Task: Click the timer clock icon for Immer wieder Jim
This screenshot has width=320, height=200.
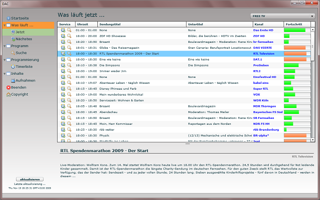Action: [63, 71]
